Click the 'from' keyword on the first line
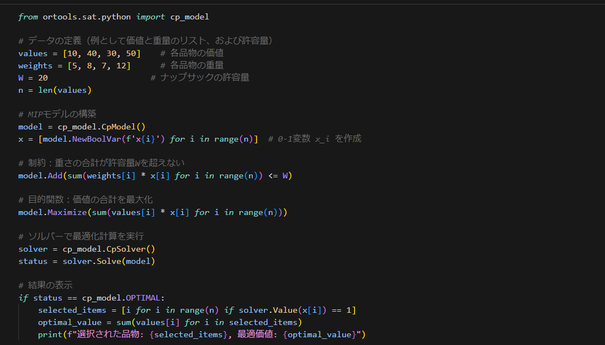 (28, 17)
